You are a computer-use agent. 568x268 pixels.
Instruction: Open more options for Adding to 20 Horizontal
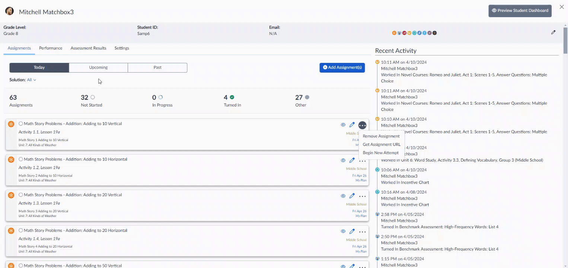(363, 232)
